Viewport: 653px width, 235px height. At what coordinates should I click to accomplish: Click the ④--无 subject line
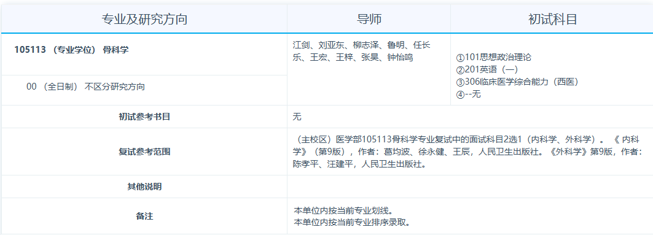coord(469,94)
